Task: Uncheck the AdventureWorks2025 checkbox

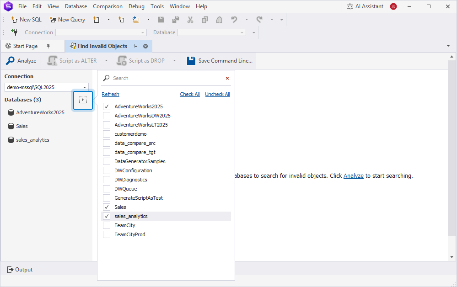Action: click(107, 106)
